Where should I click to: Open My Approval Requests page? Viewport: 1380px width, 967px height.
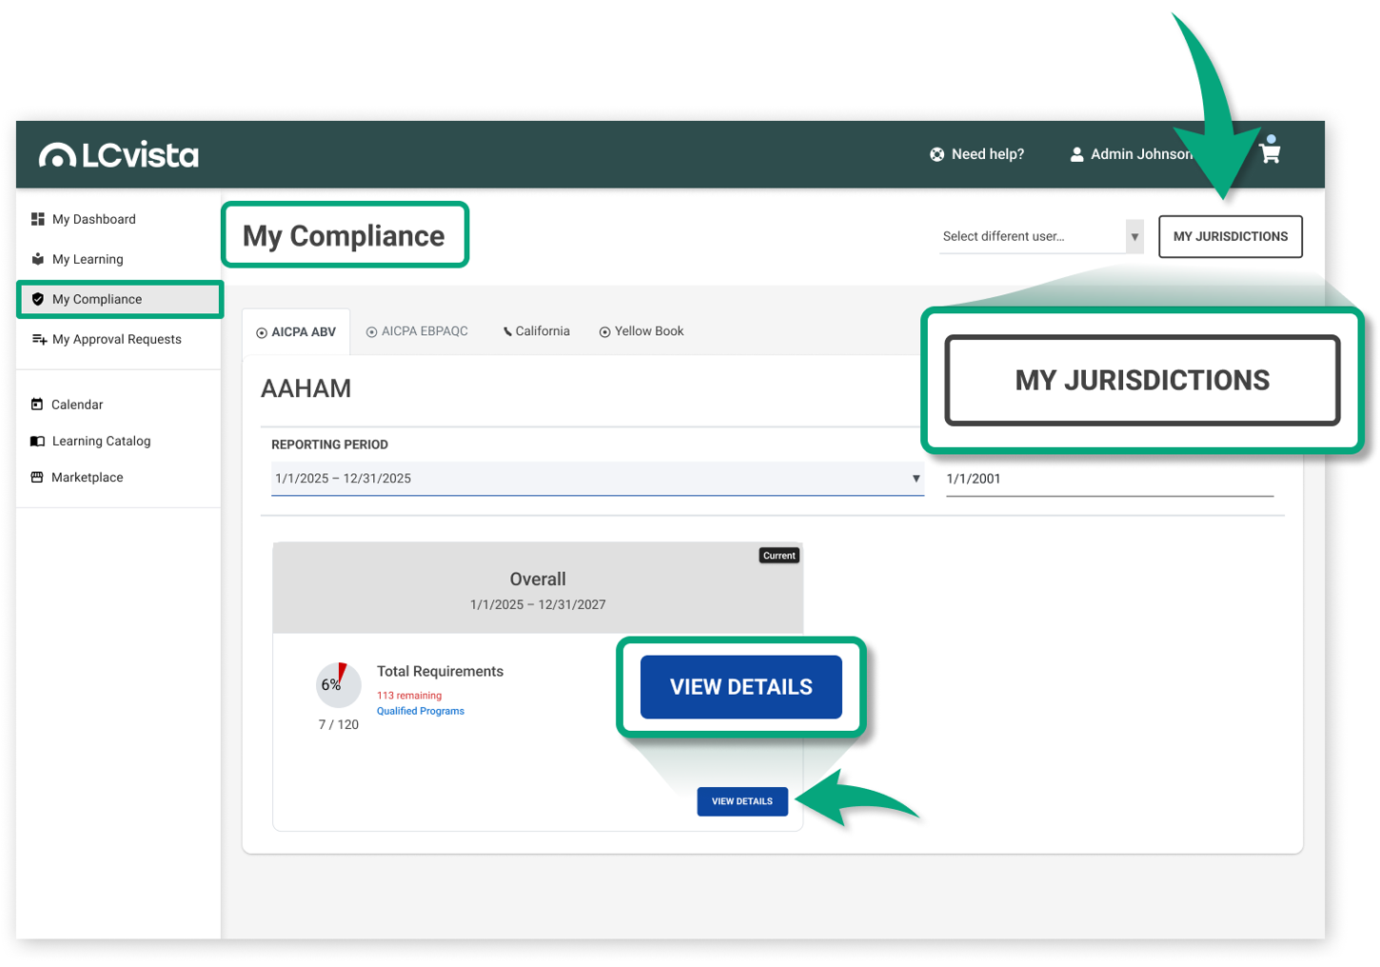click(x=116, y=340)
